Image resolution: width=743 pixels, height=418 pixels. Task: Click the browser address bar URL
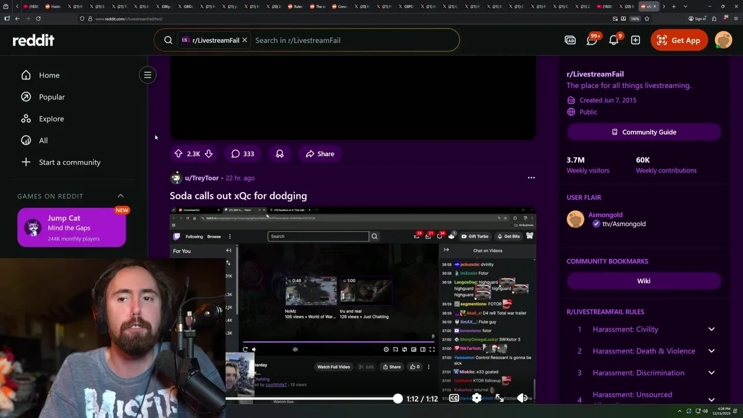coord(129,19)
